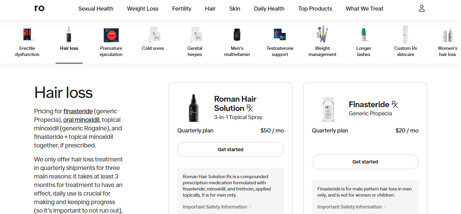Select Testosterone support product icon
This screenshot has height=214, width=461.
(x=280, y=34)
